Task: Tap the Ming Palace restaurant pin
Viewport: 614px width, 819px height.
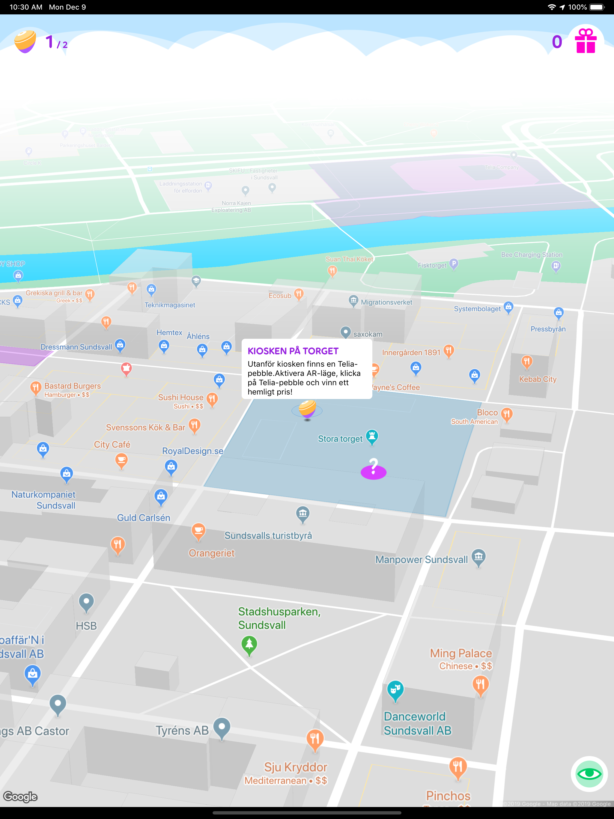Action: click(480, 686)
